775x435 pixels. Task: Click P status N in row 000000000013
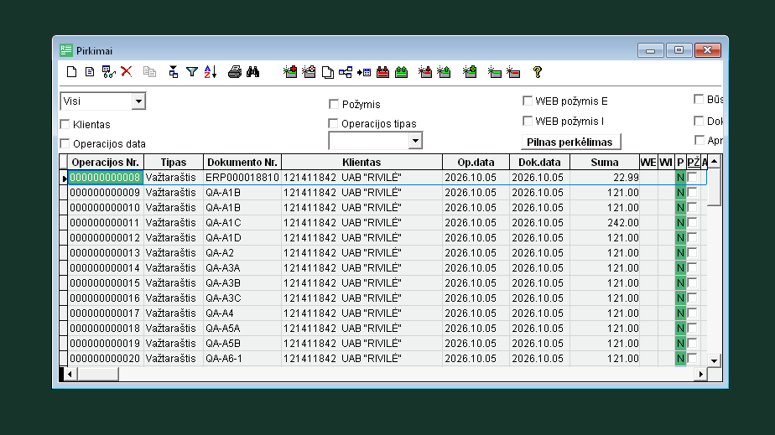680,253
